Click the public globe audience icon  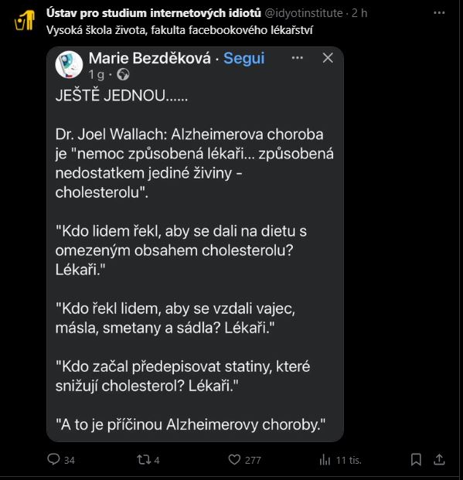tap(123, 74)
